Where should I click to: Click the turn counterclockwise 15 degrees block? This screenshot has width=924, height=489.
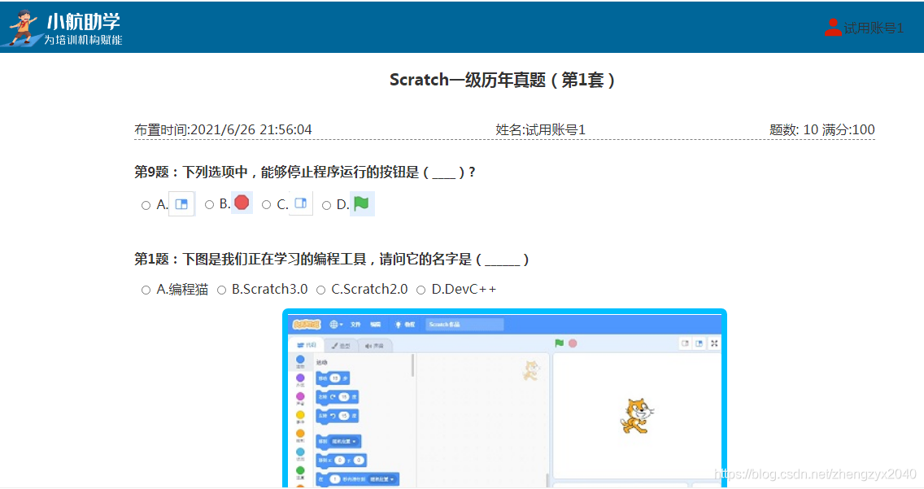pyautogui.click(x=337, y=416)
